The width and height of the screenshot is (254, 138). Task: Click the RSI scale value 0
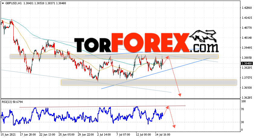242,130
